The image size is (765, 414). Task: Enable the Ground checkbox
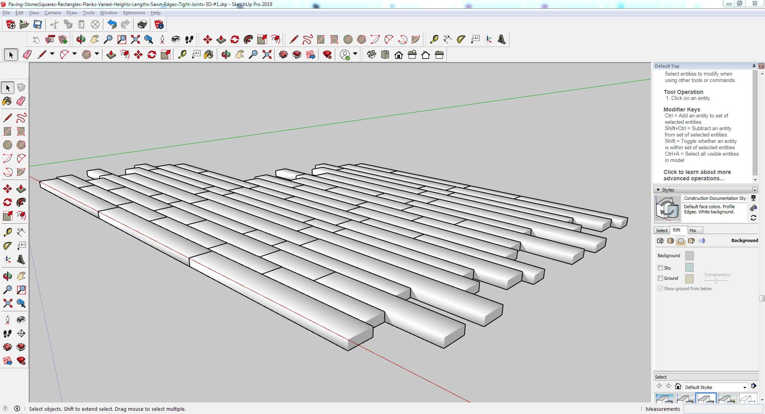660,278
